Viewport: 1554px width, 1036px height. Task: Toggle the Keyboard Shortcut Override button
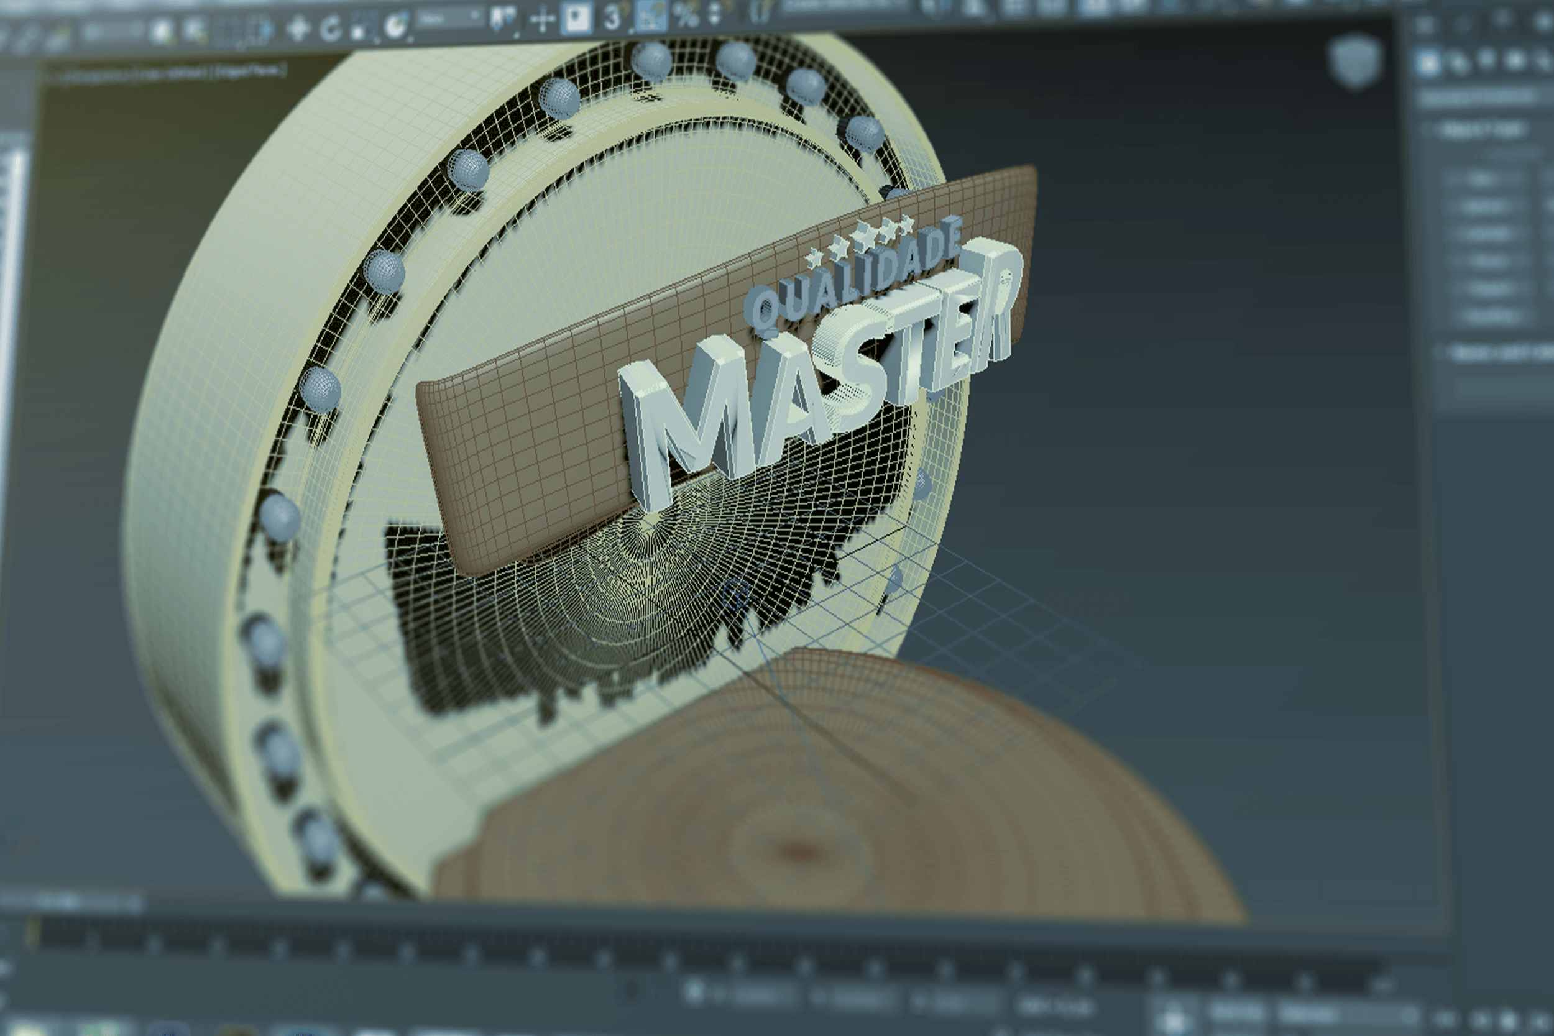[577, 18]
